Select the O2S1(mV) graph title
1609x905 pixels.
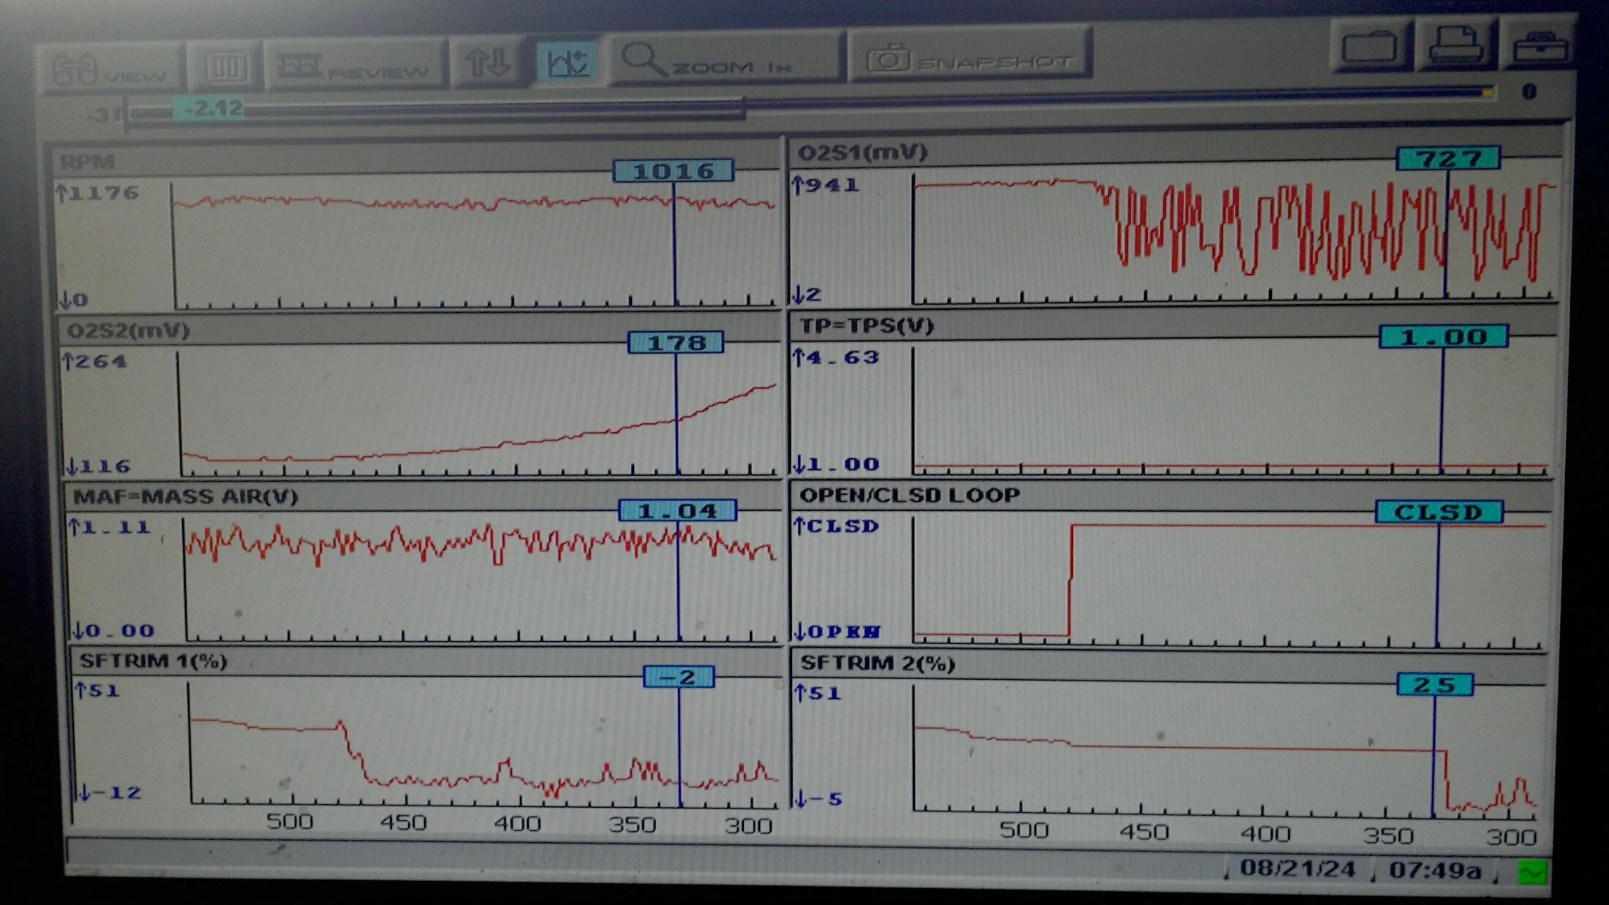[x=863, y=152]
